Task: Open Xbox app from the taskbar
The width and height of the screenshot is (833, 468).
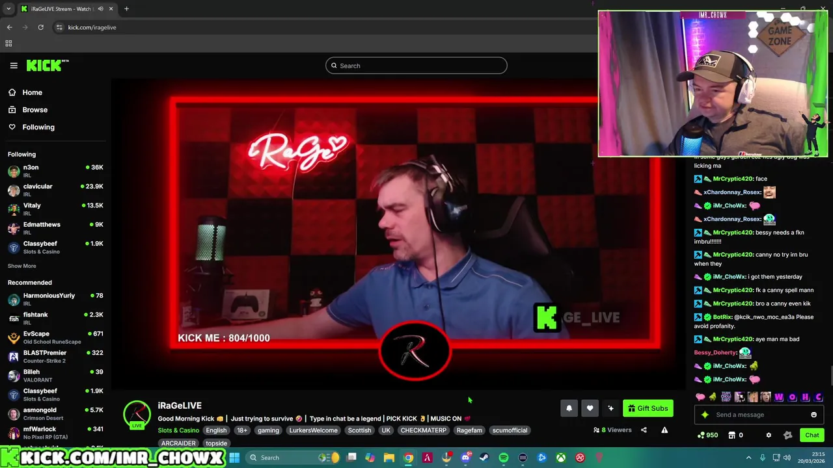Action: click(x=561, y=458)
